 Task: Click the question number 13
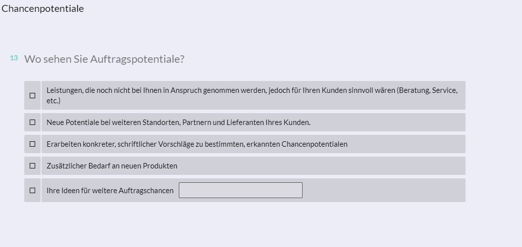click(14, 58)
